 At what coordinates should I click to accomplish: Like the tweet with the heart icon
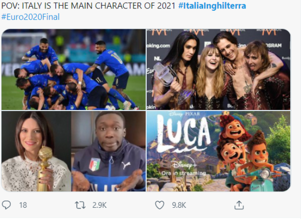pos(160,205)
